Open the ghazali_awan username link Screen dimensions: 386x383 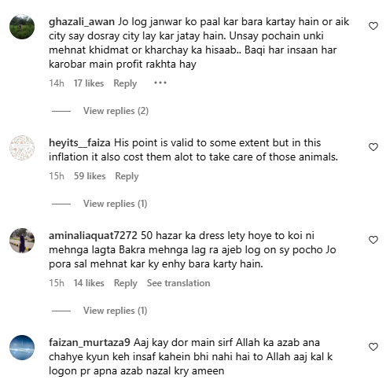82,22
